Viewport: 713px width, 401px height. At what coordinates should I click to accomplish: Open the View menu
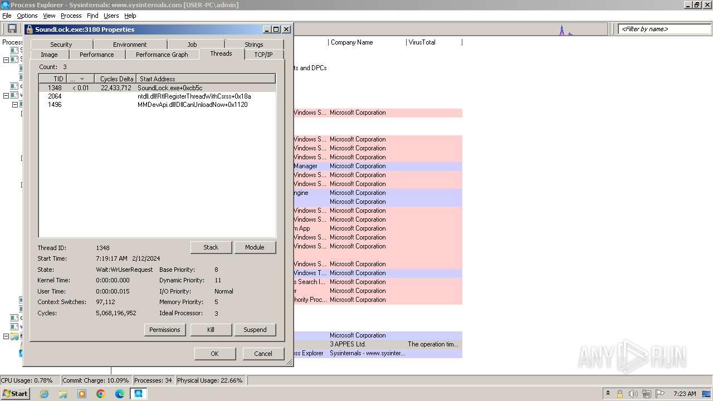49,16
